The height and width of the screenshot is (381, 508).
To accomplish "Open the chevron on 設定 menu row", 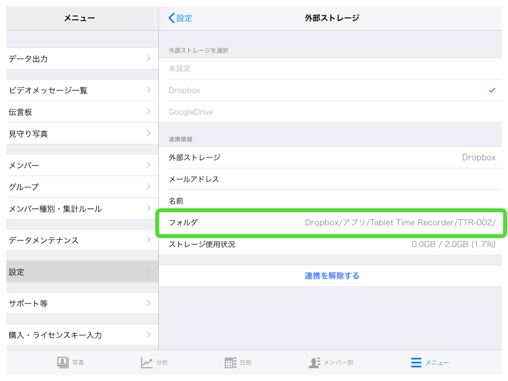I will coord(149,271).
